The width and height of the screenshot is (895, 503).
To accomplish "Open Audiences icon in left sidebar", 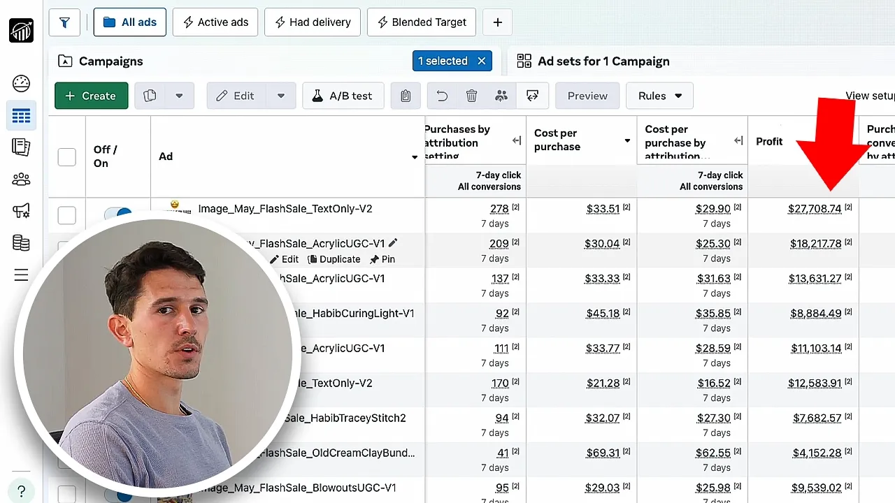I will tap(21, 180).
